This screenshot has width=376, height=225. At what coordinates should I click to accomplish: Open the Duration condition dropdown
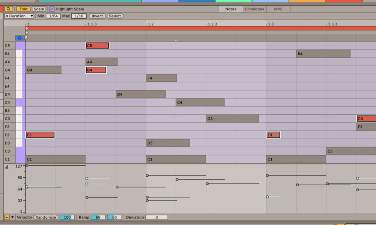[x=19, y=16]
